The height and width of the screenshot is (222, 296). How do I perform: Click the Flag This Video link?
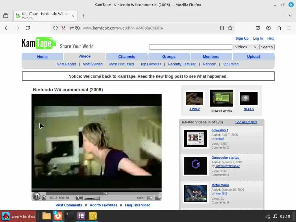point(137,205)
